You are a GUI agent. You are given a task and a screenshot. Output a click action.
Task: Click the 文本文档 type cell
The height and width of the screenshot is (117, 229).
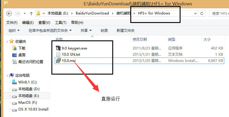(x=175, y=55)
